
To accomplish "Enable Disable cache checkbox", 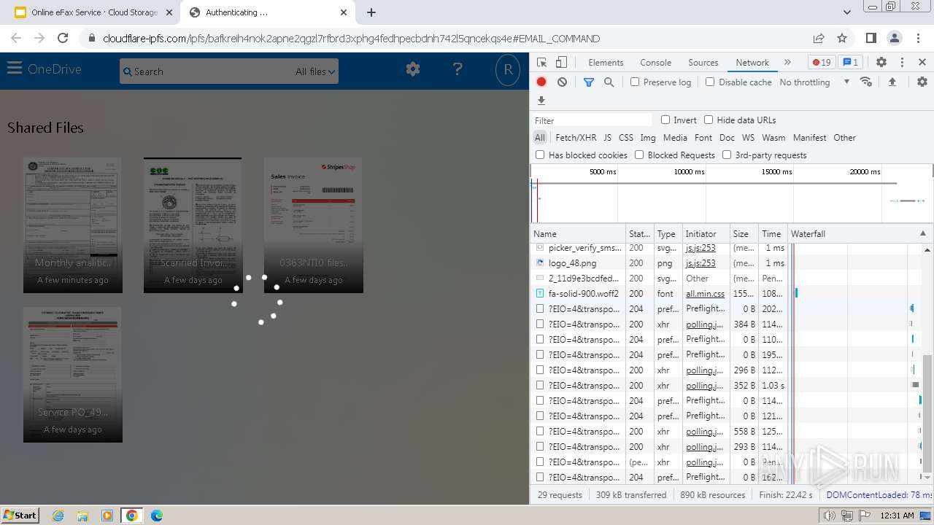I will click(710, 82).
